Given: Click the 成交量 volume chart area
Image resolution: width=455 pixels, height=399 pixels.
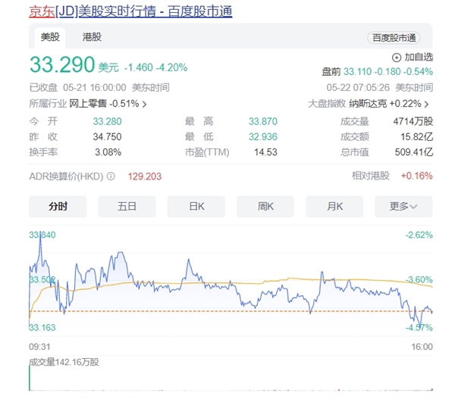Looking at the screenshot, I should coord(227,379).
